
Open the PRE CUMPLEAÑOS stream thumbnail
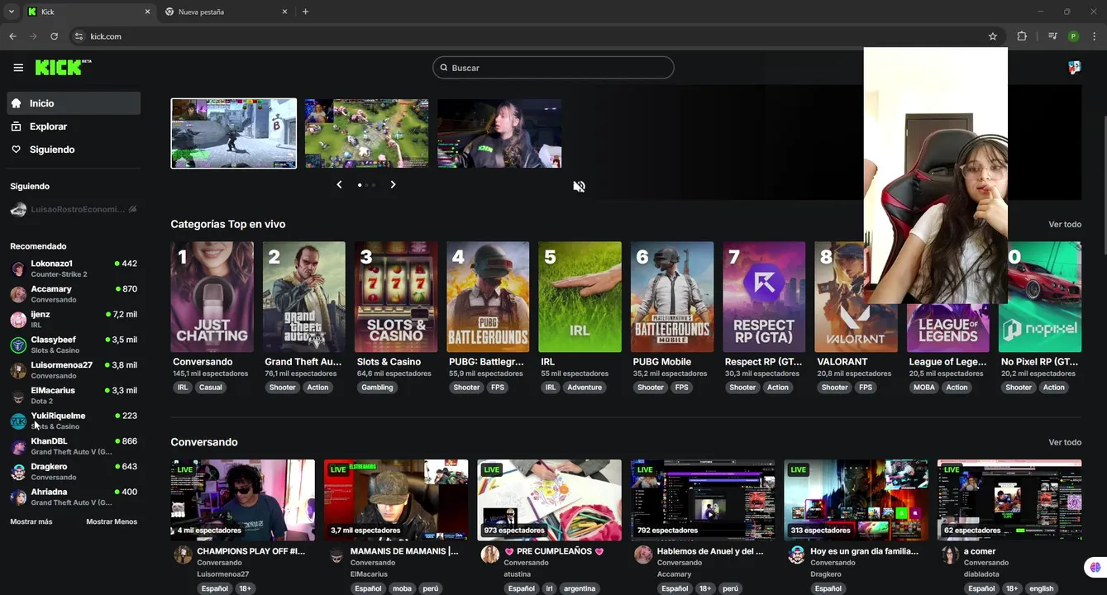click(x=550, y=499)
